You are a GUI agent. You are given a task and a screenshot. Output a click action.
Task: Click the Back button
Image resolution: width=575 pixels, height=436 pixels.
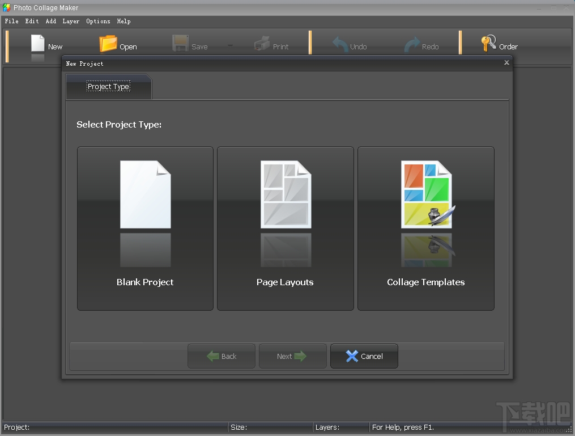(221, 356)
